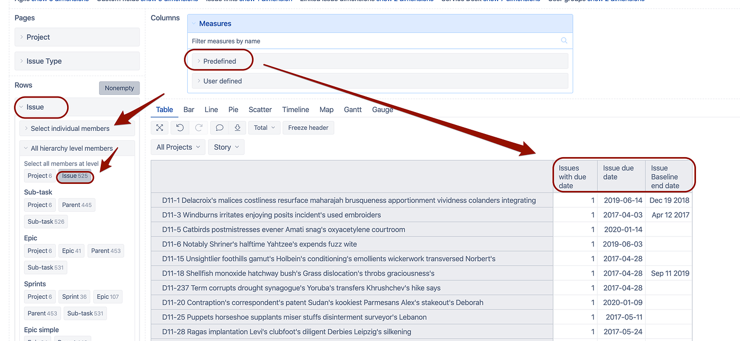Screen dimensions: 740x341
Task: Switch to the Timeline tab
Action: (x=295, y=109)
